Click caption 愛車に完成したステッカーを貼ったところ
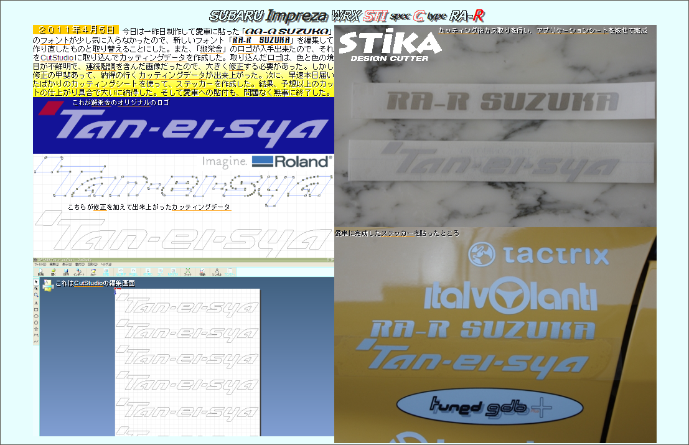Image resolution: width=689 pixels, height=445 pixels. pos(397,233)
